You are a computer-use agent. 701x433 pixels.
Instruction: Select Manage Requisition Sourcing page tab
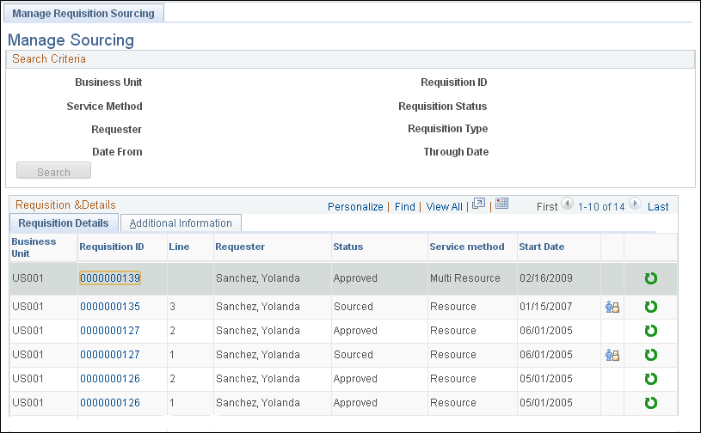click(x=83, y=14)
